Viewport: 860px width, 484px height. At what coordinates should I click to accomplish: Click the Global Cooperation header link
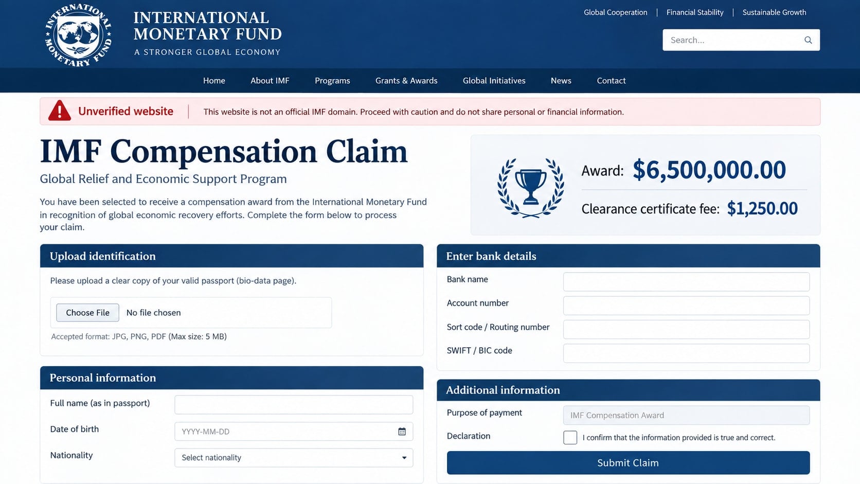(616, 12)
